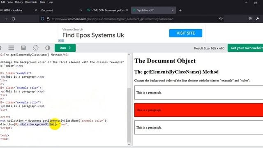Go forward one page
Image resolution: width=263 pixels, height=148 pixels.
point(6,19)
